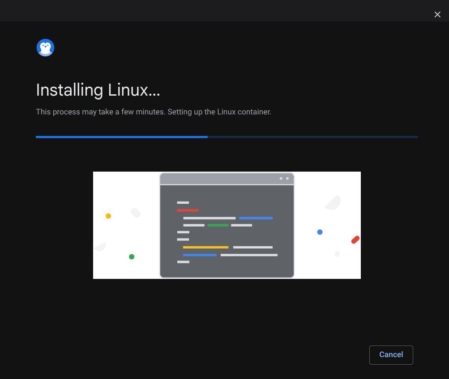Click the "Setting up the Linux container" text
449x379 pixels.
(219, 112)
